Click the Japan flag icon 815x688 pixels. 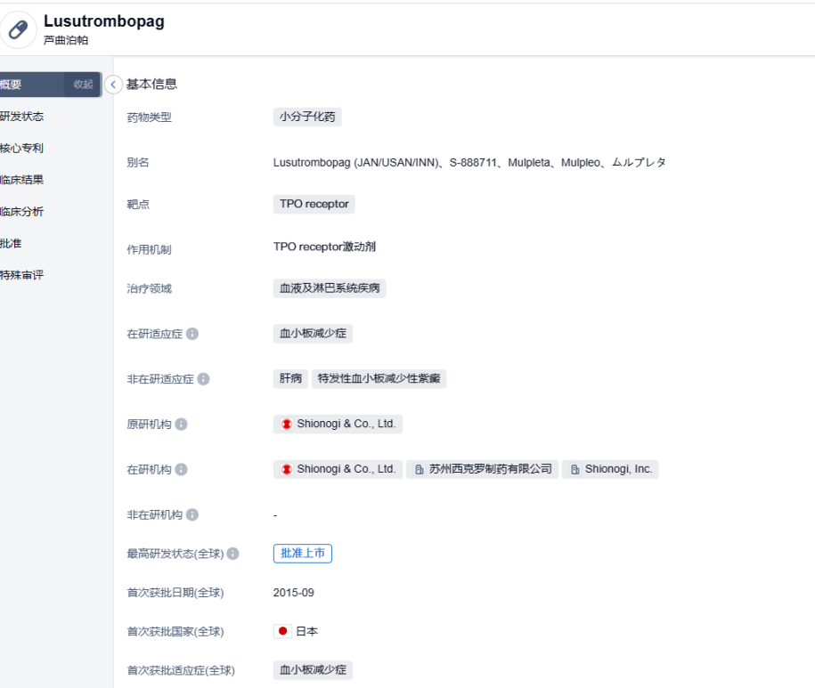click(x=283, y=631)
